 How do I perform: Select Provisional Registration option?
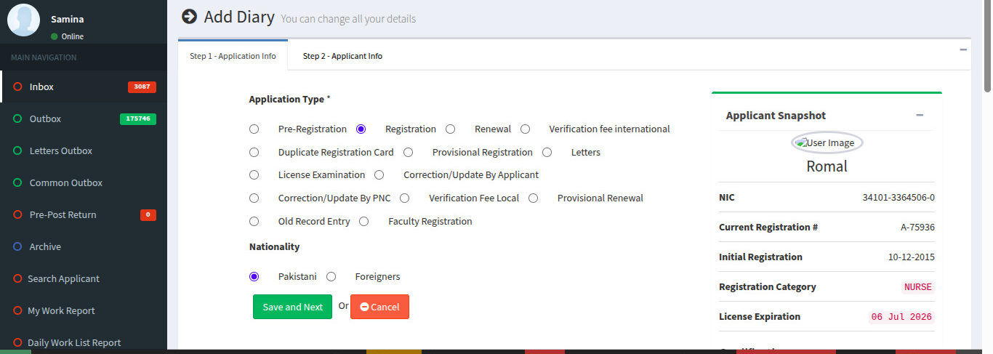pos(408,152)
